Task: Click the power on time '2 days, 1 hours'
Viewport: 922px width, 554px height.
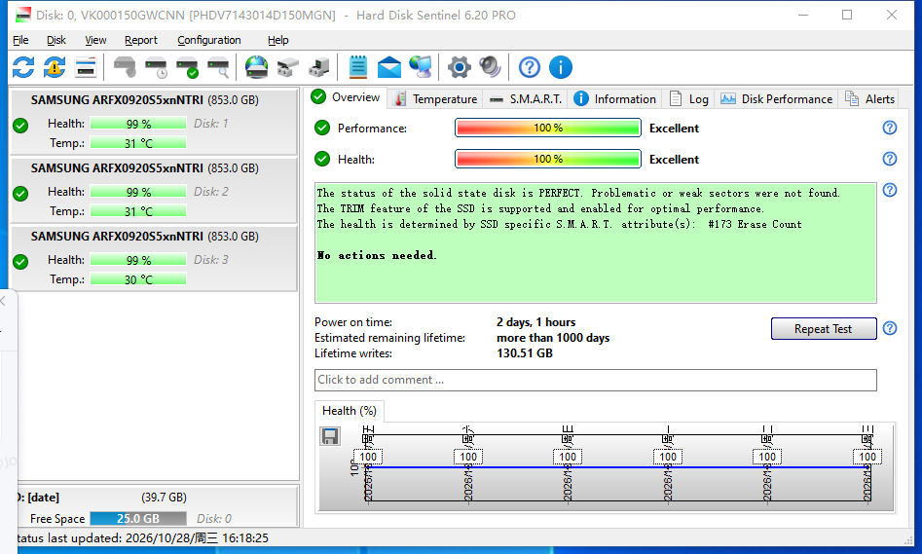Action: pos(535,322)
